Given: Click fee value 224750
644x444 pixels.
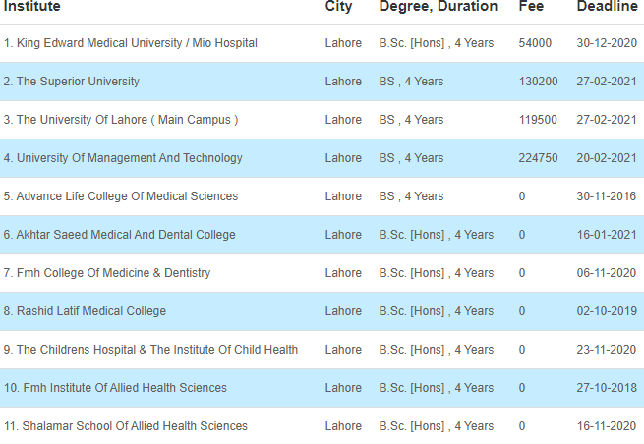Looking at the screenshot, I should [x=538, y=158].
